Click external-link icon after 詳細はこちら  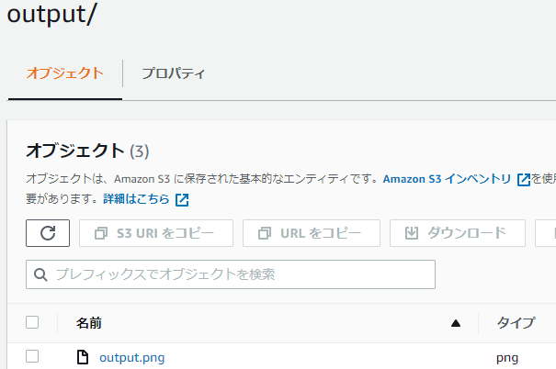pyautogui.click(x=182, y=199)
